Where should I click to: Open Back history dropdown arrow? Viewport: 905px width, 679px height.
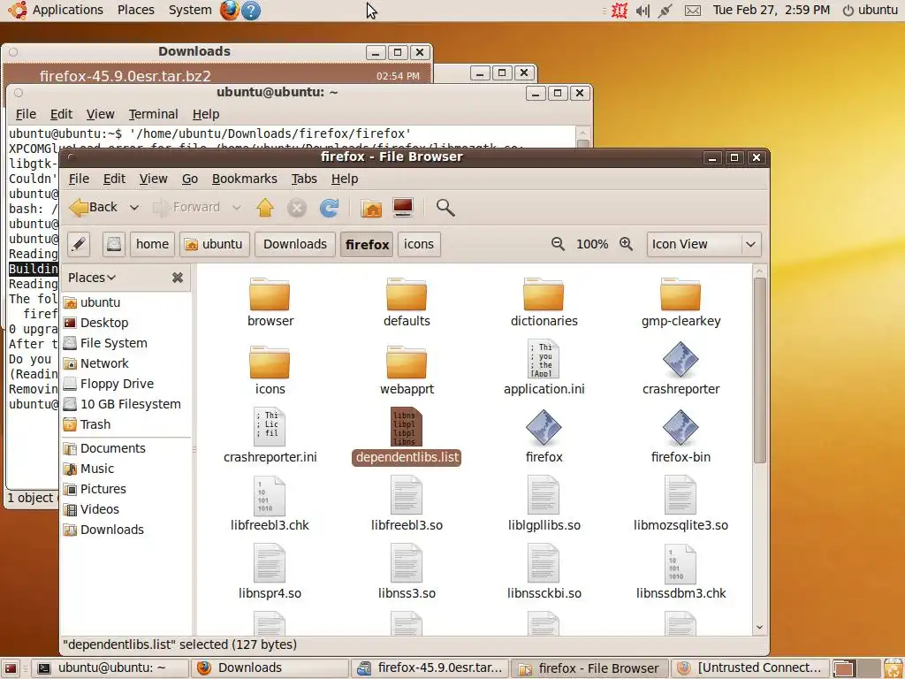point(134,207)
